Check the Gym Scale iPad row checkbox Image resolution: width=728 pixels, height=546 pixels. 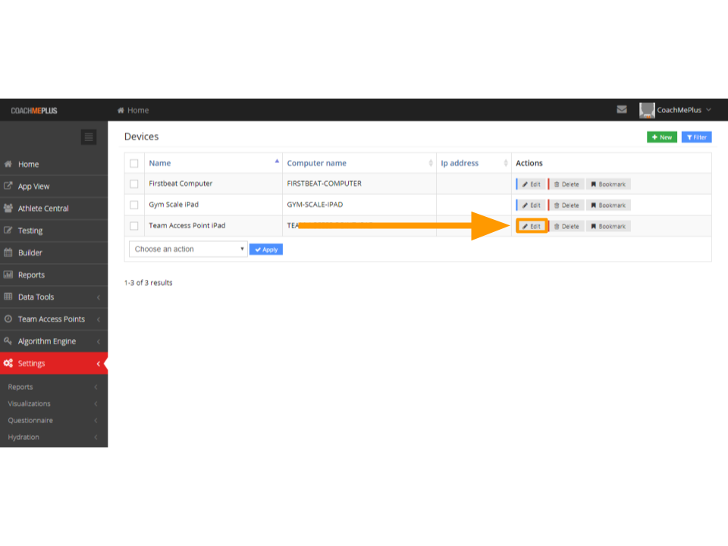coord(134,205)
